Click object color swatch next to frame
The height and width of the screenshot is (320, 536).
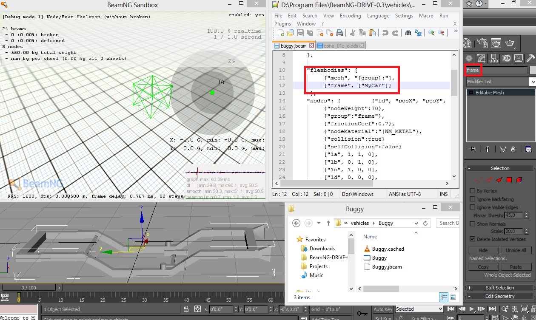point(533,70)
